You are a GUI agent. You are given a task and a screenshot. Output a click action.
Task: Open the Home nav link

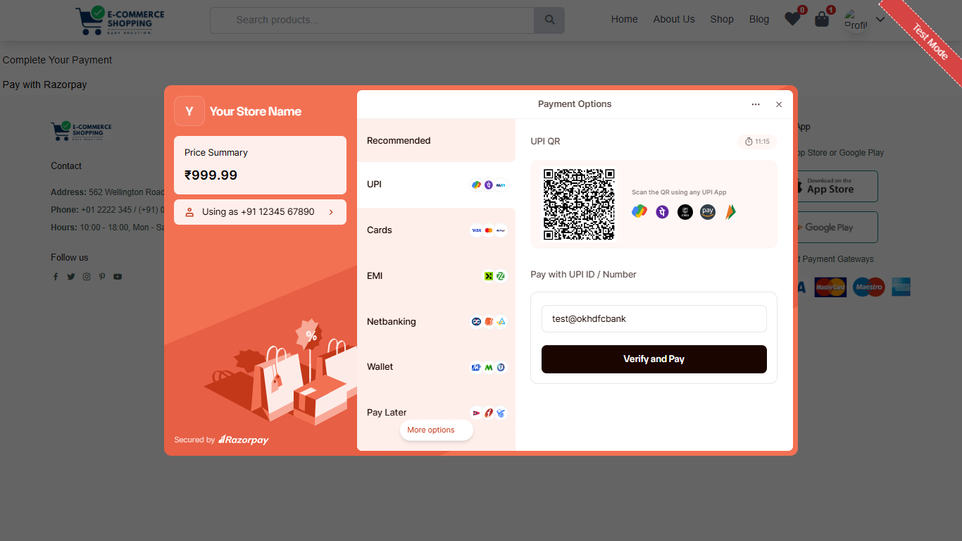(x=624, y=19)
